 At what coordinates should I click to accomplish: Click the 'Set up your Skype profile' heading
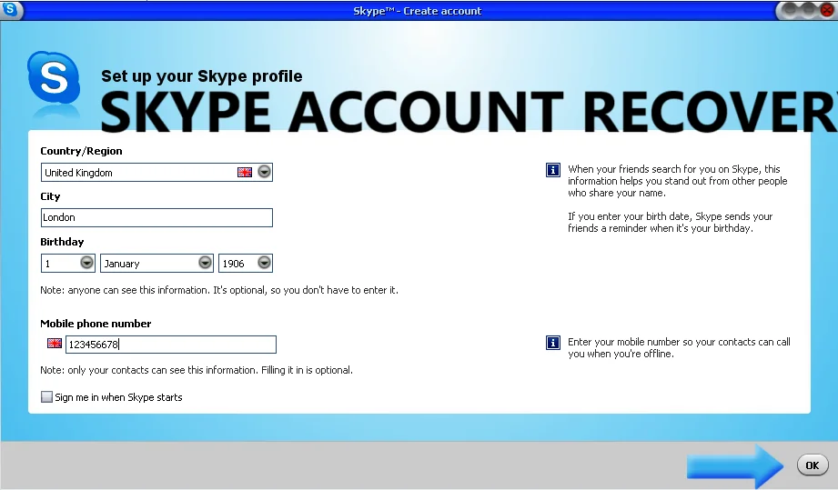click(201, 76)
